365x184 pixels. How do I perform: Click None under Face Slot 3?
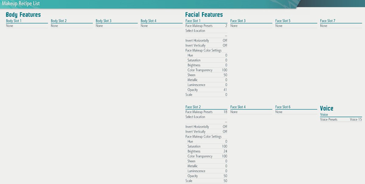coord(234,26)
